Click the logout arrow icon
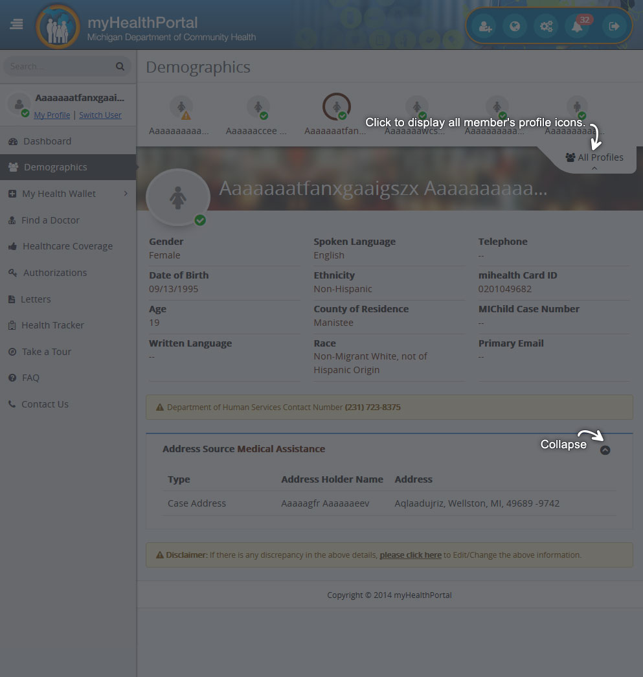This screenshot has width=643, height=677. (x=614, y=27)
